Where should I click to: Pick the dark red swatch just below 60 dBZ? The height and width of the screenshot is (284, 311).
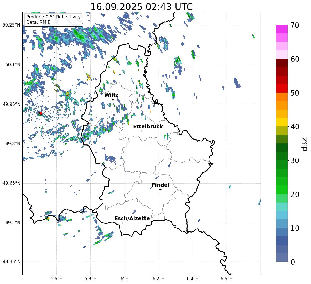[x=282, y=63]
